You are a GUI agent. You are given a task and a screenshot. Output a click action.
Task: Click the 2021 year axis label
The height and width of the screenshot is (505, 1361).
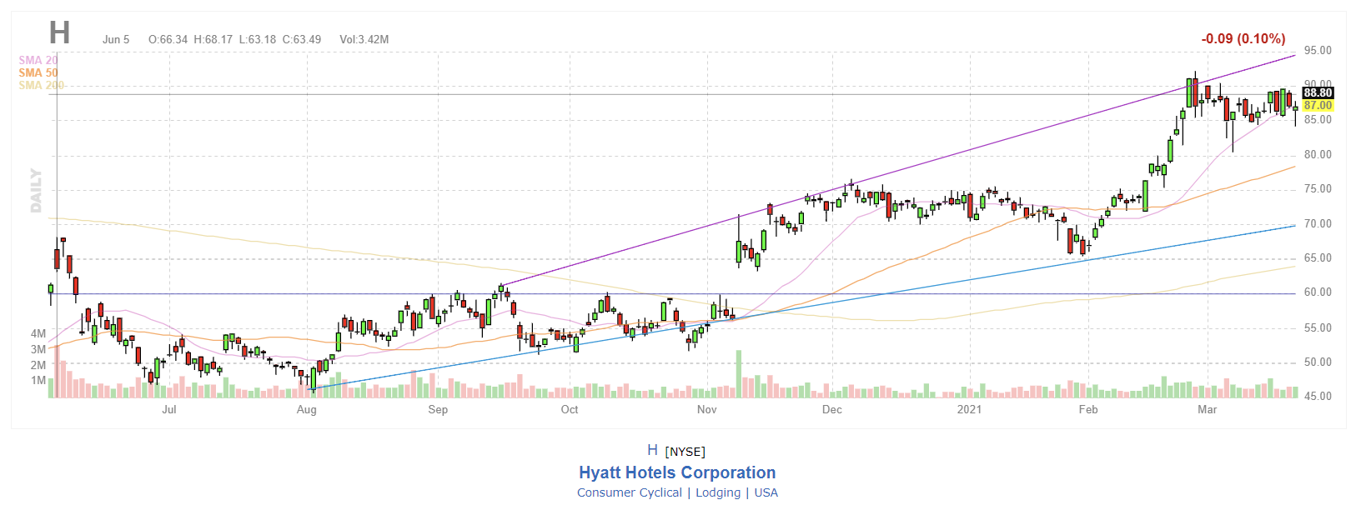[969, 409]
